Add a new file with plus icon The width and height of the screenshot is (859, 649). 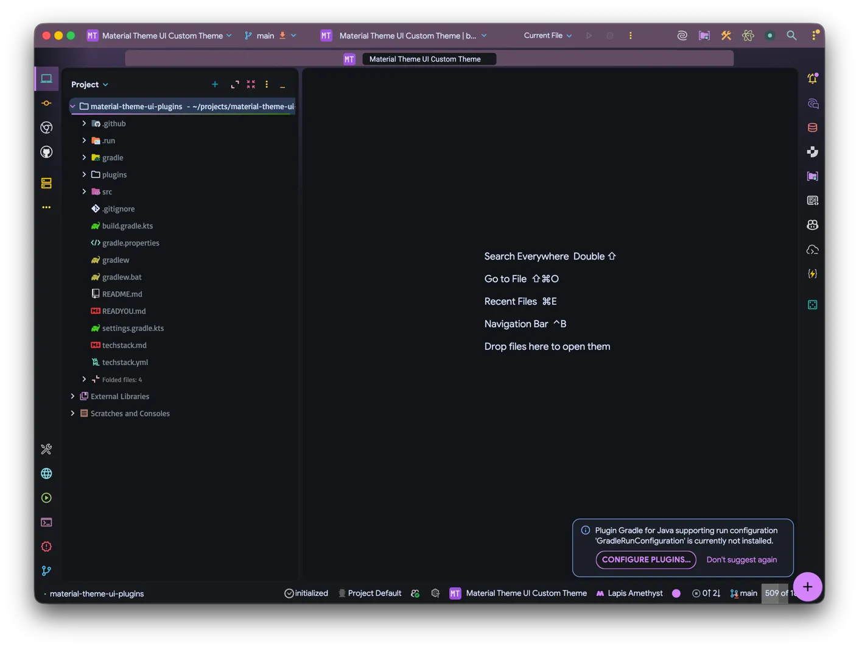click(215, 84)
